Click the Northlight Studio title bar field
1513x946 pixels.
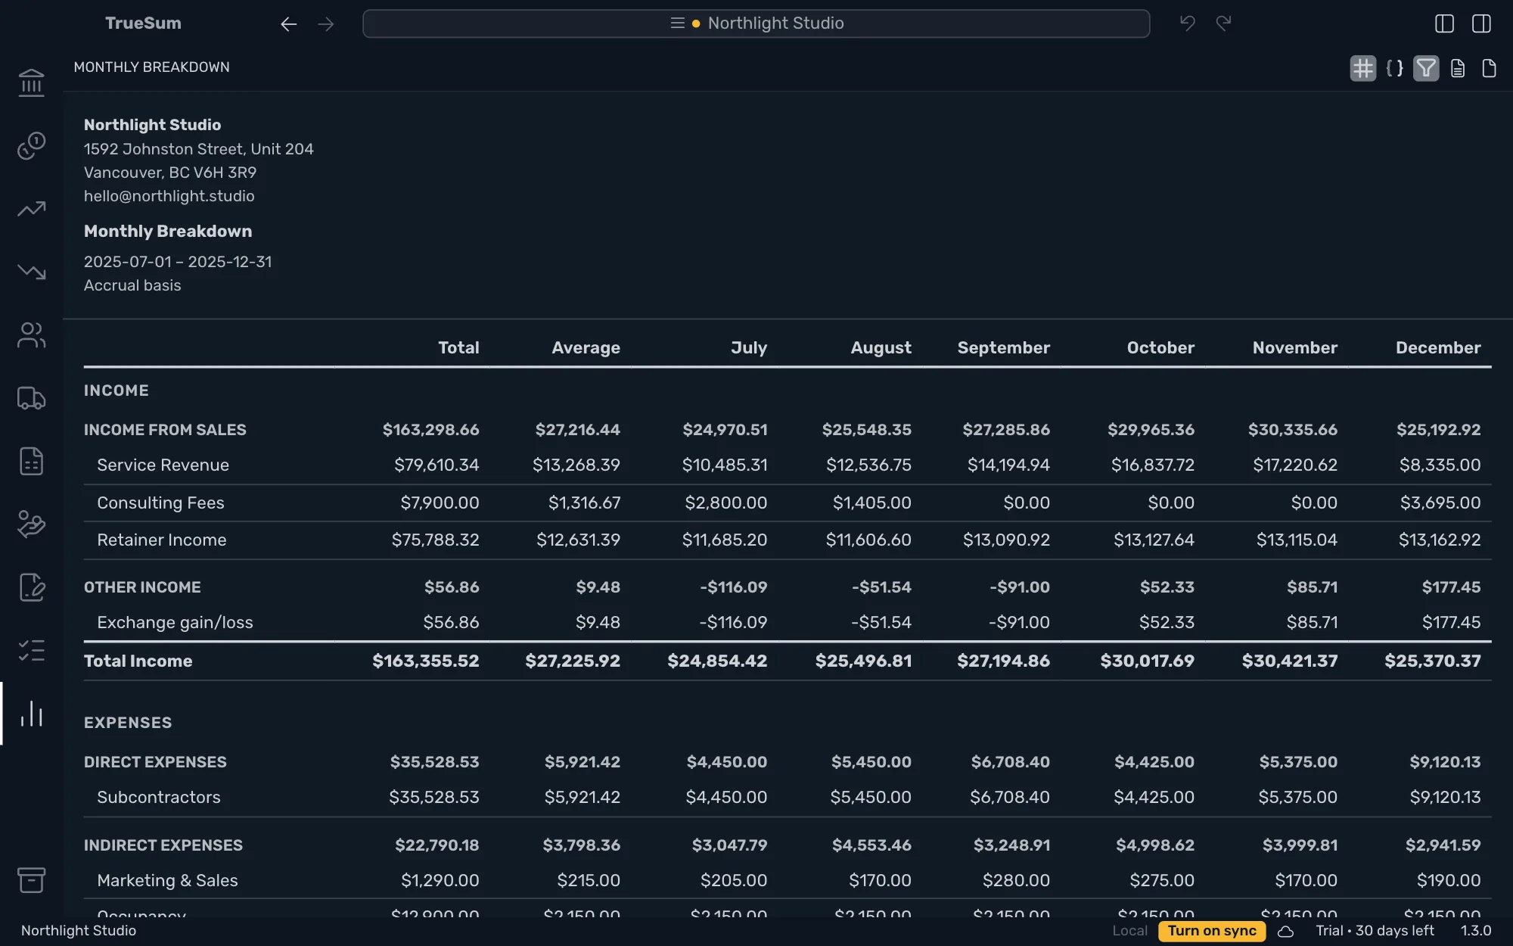[756, 23]
